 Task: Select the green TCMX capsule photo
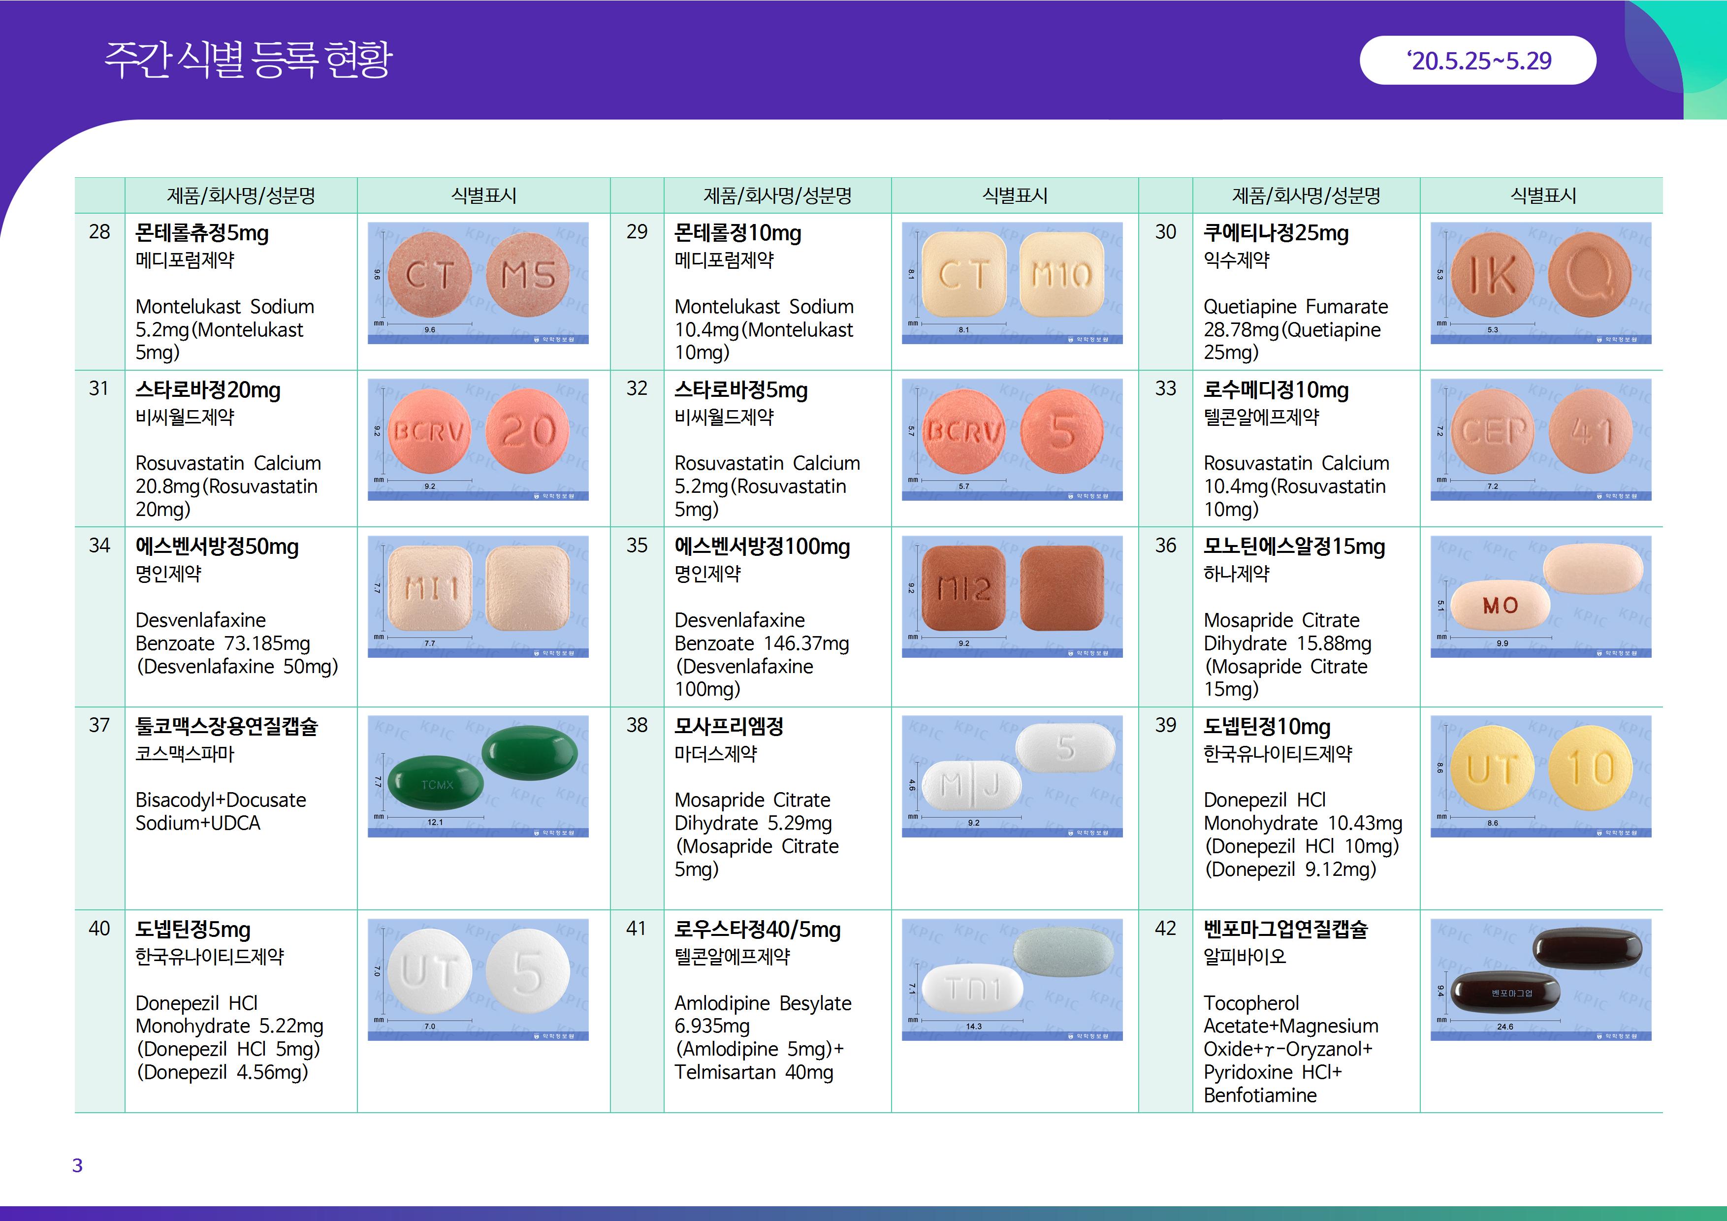click(478, 775)
